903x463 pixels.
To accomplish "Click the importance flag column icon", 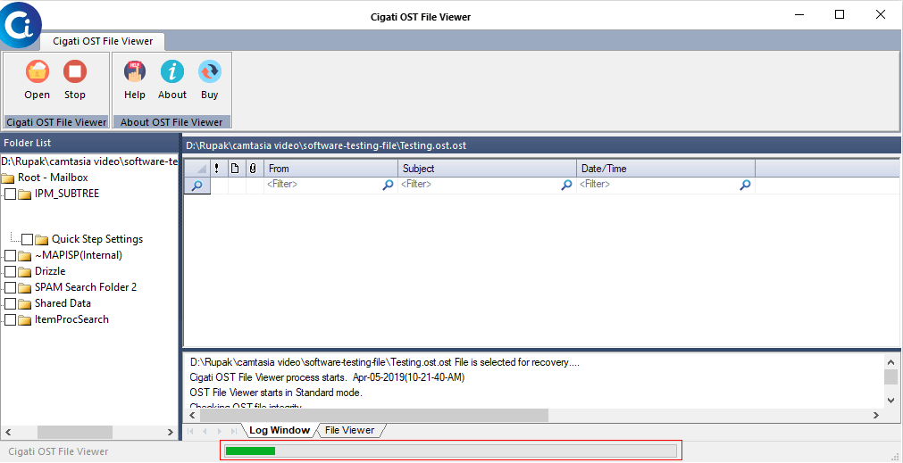I will [216, 169].
